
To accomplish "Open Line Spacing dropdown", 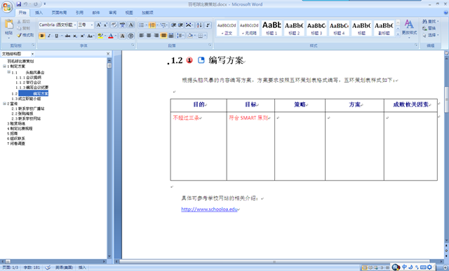I will coord(180,36).
